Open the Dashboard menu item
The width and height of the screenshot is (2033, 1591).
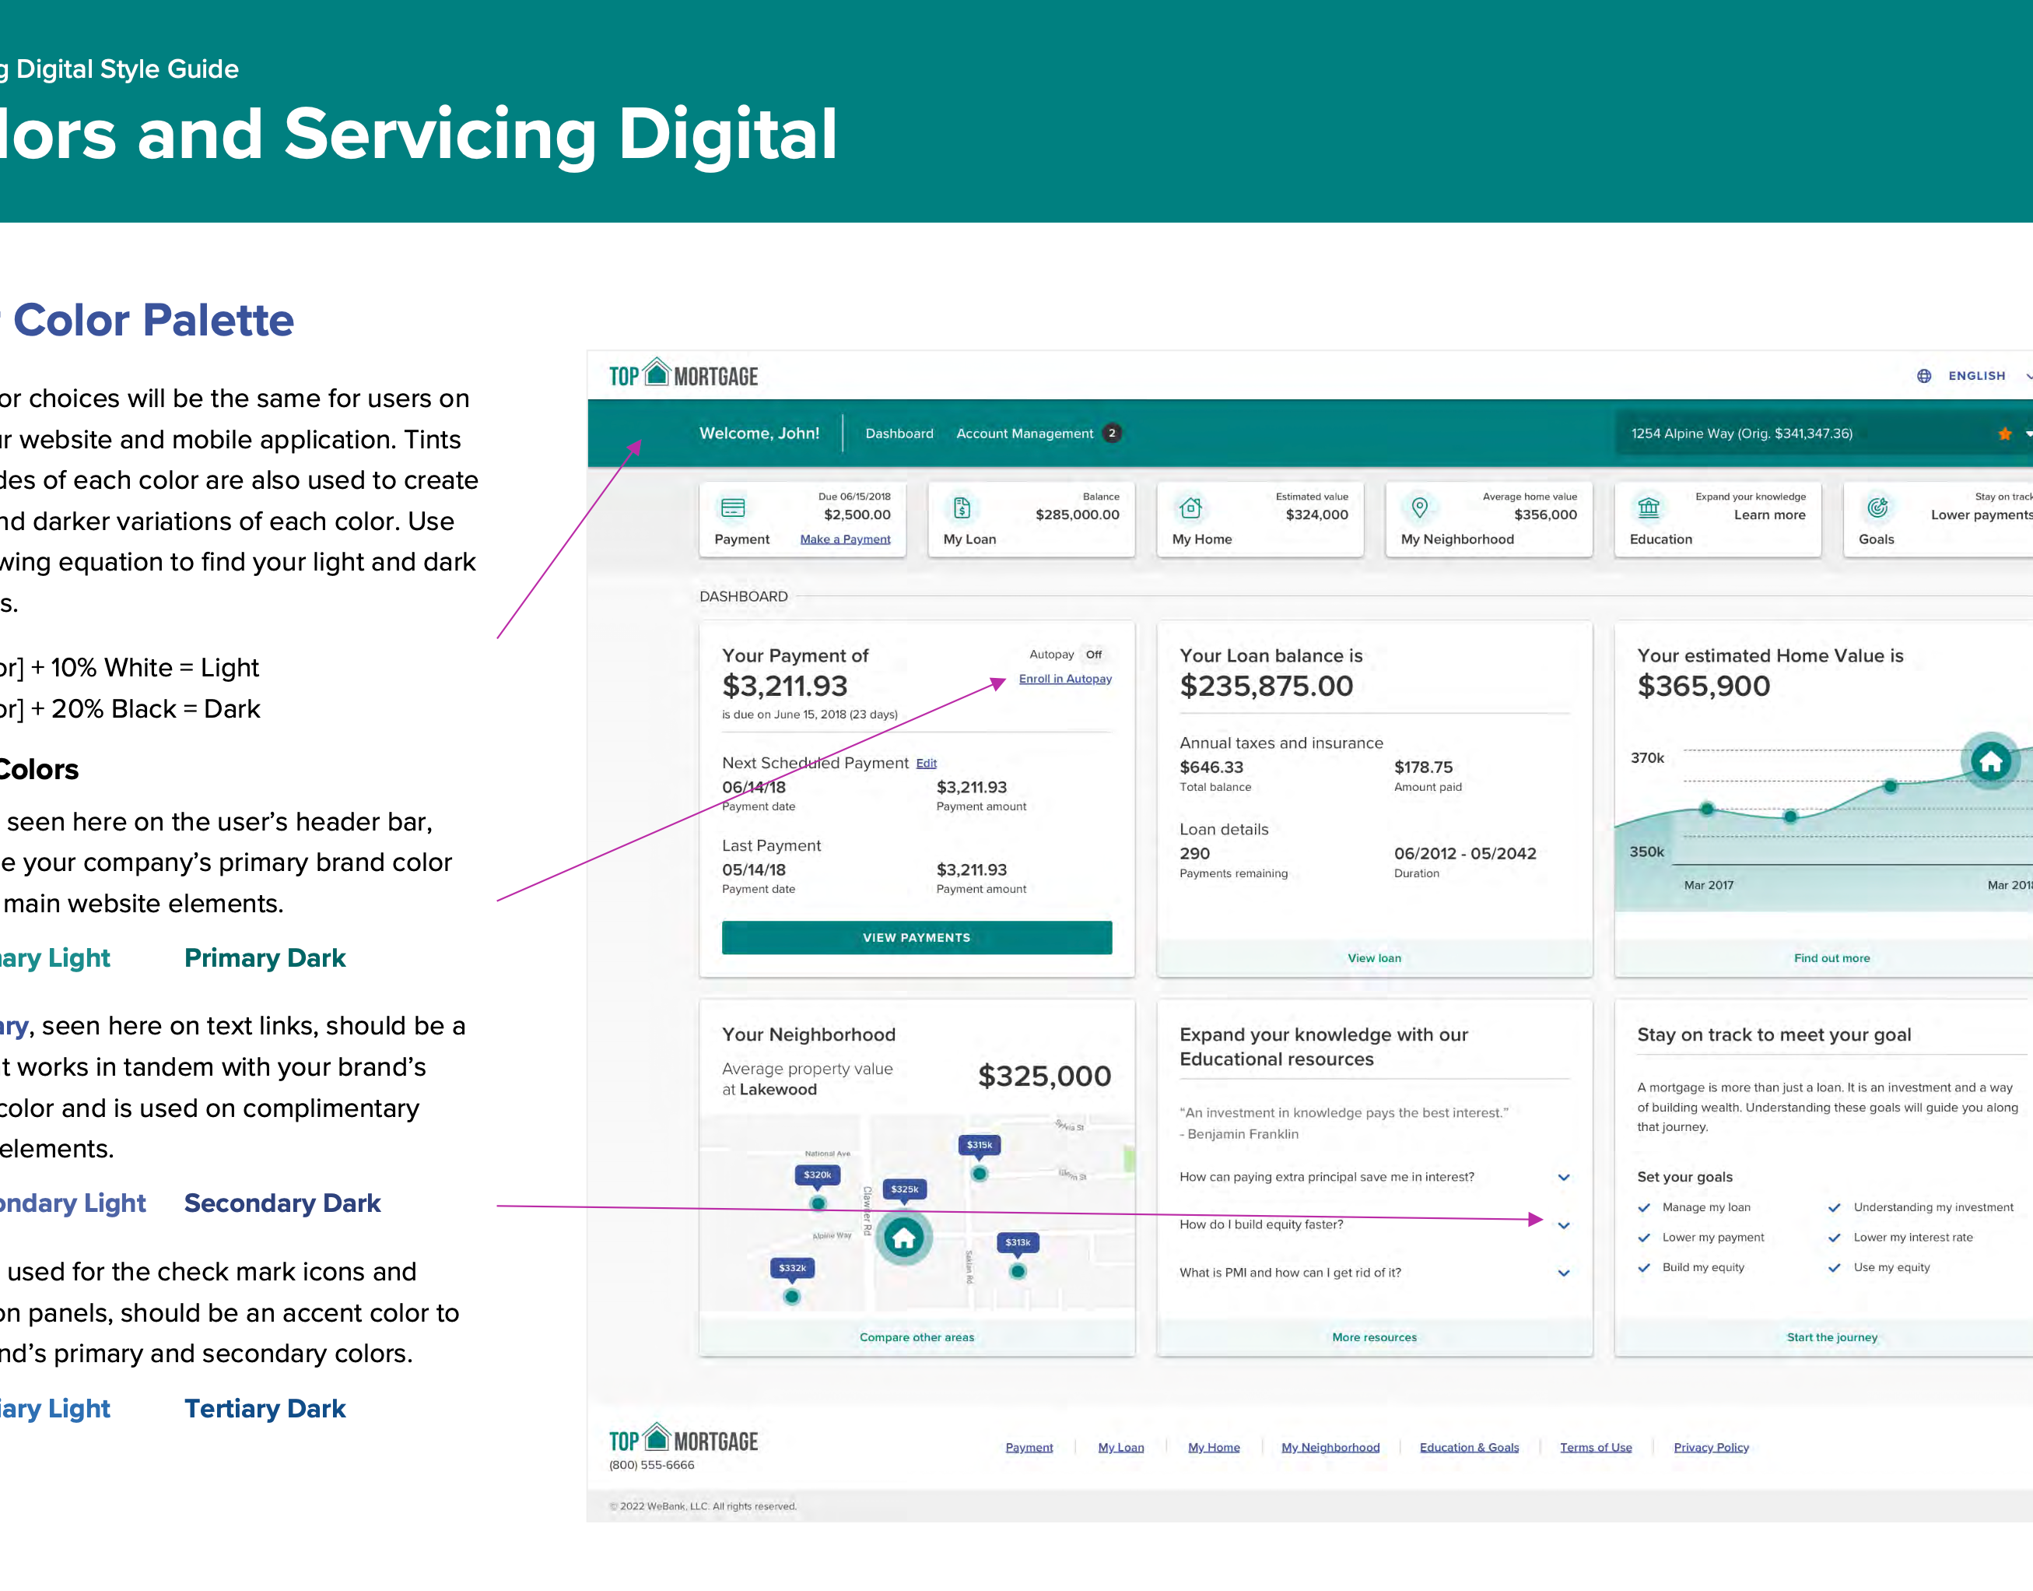click(899, 434)
